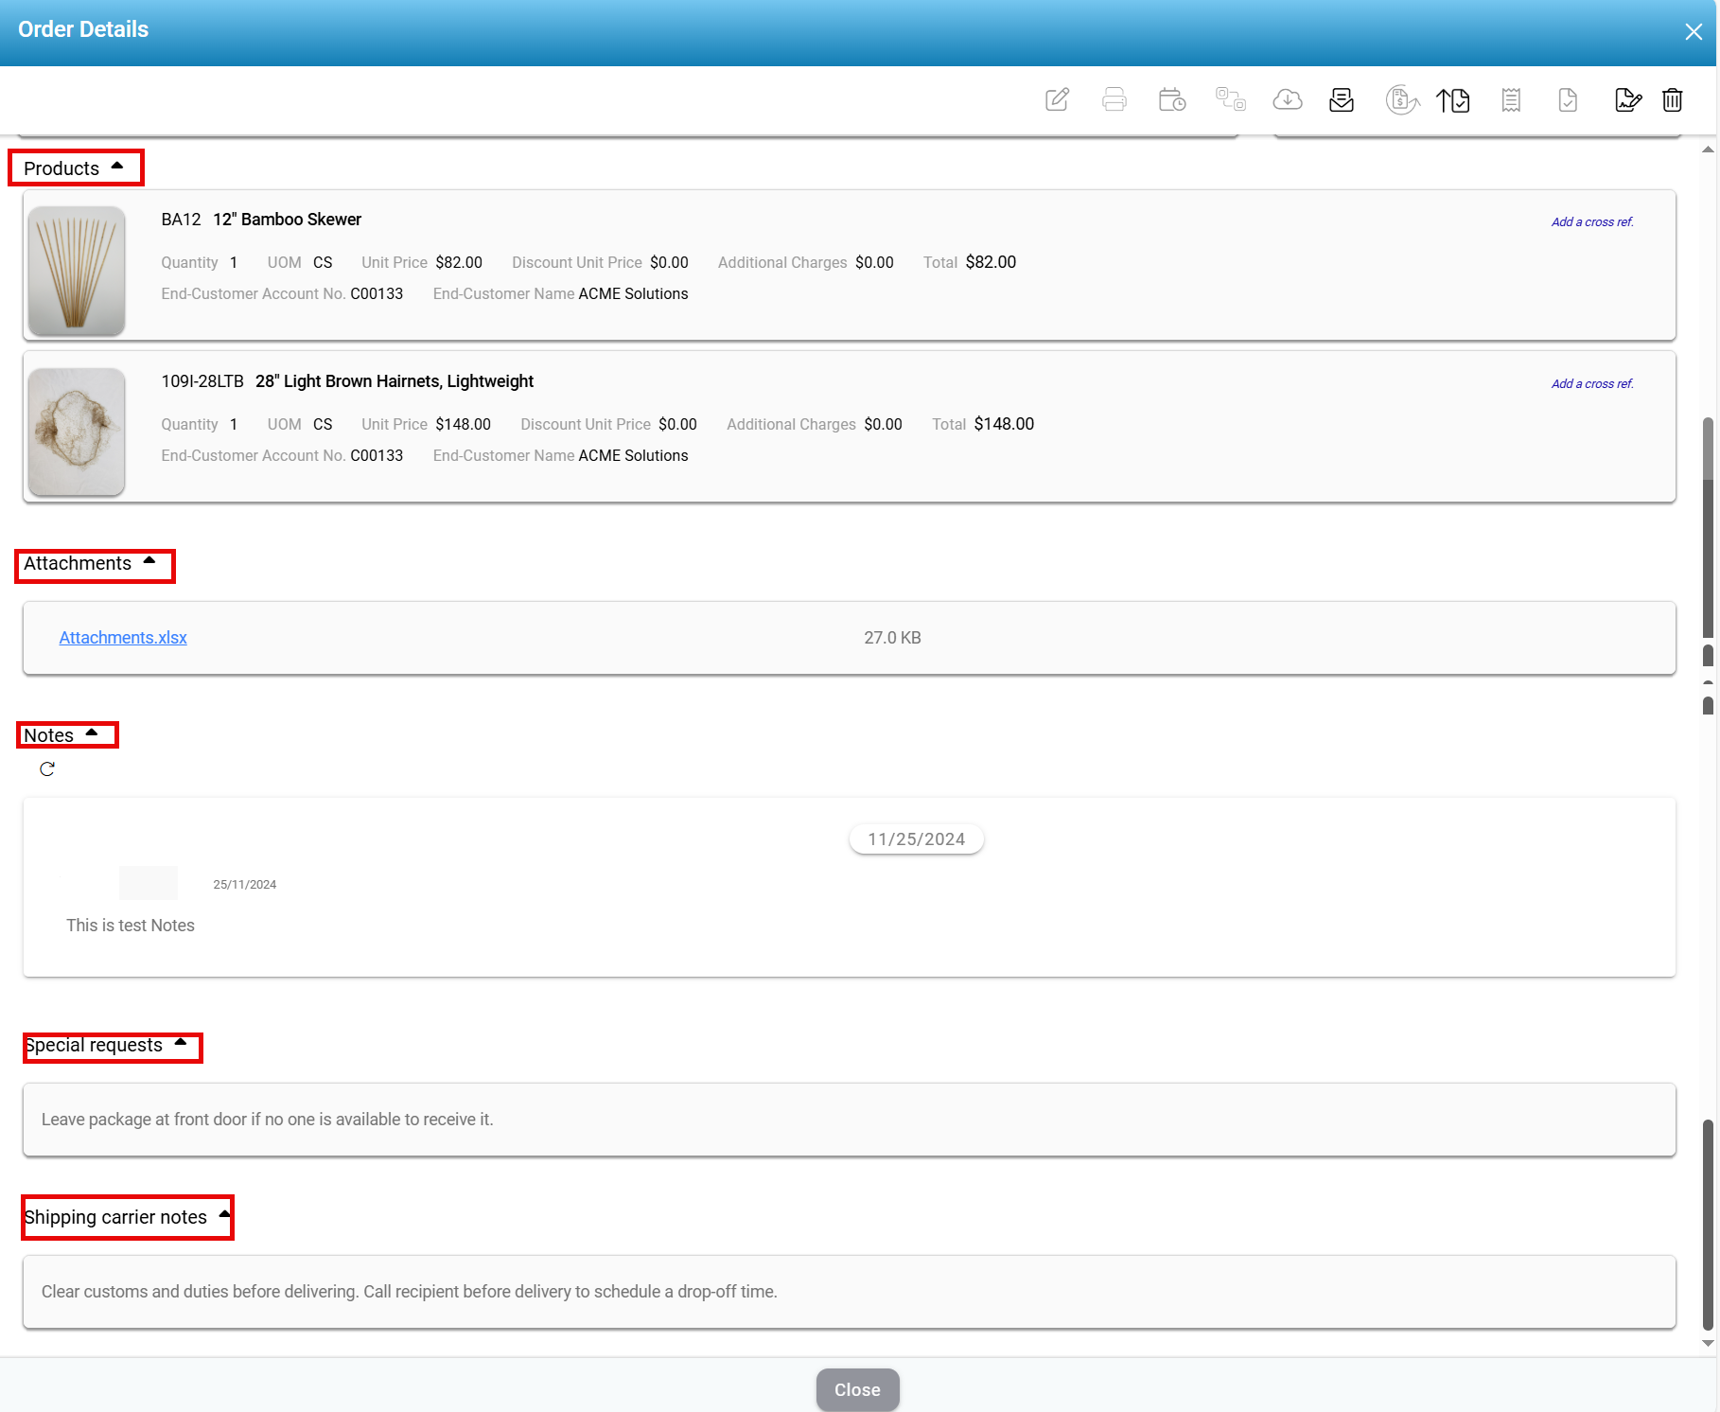
Task: Click the scroll down arrow on scrollbar
Action: pos(1708,1343)
